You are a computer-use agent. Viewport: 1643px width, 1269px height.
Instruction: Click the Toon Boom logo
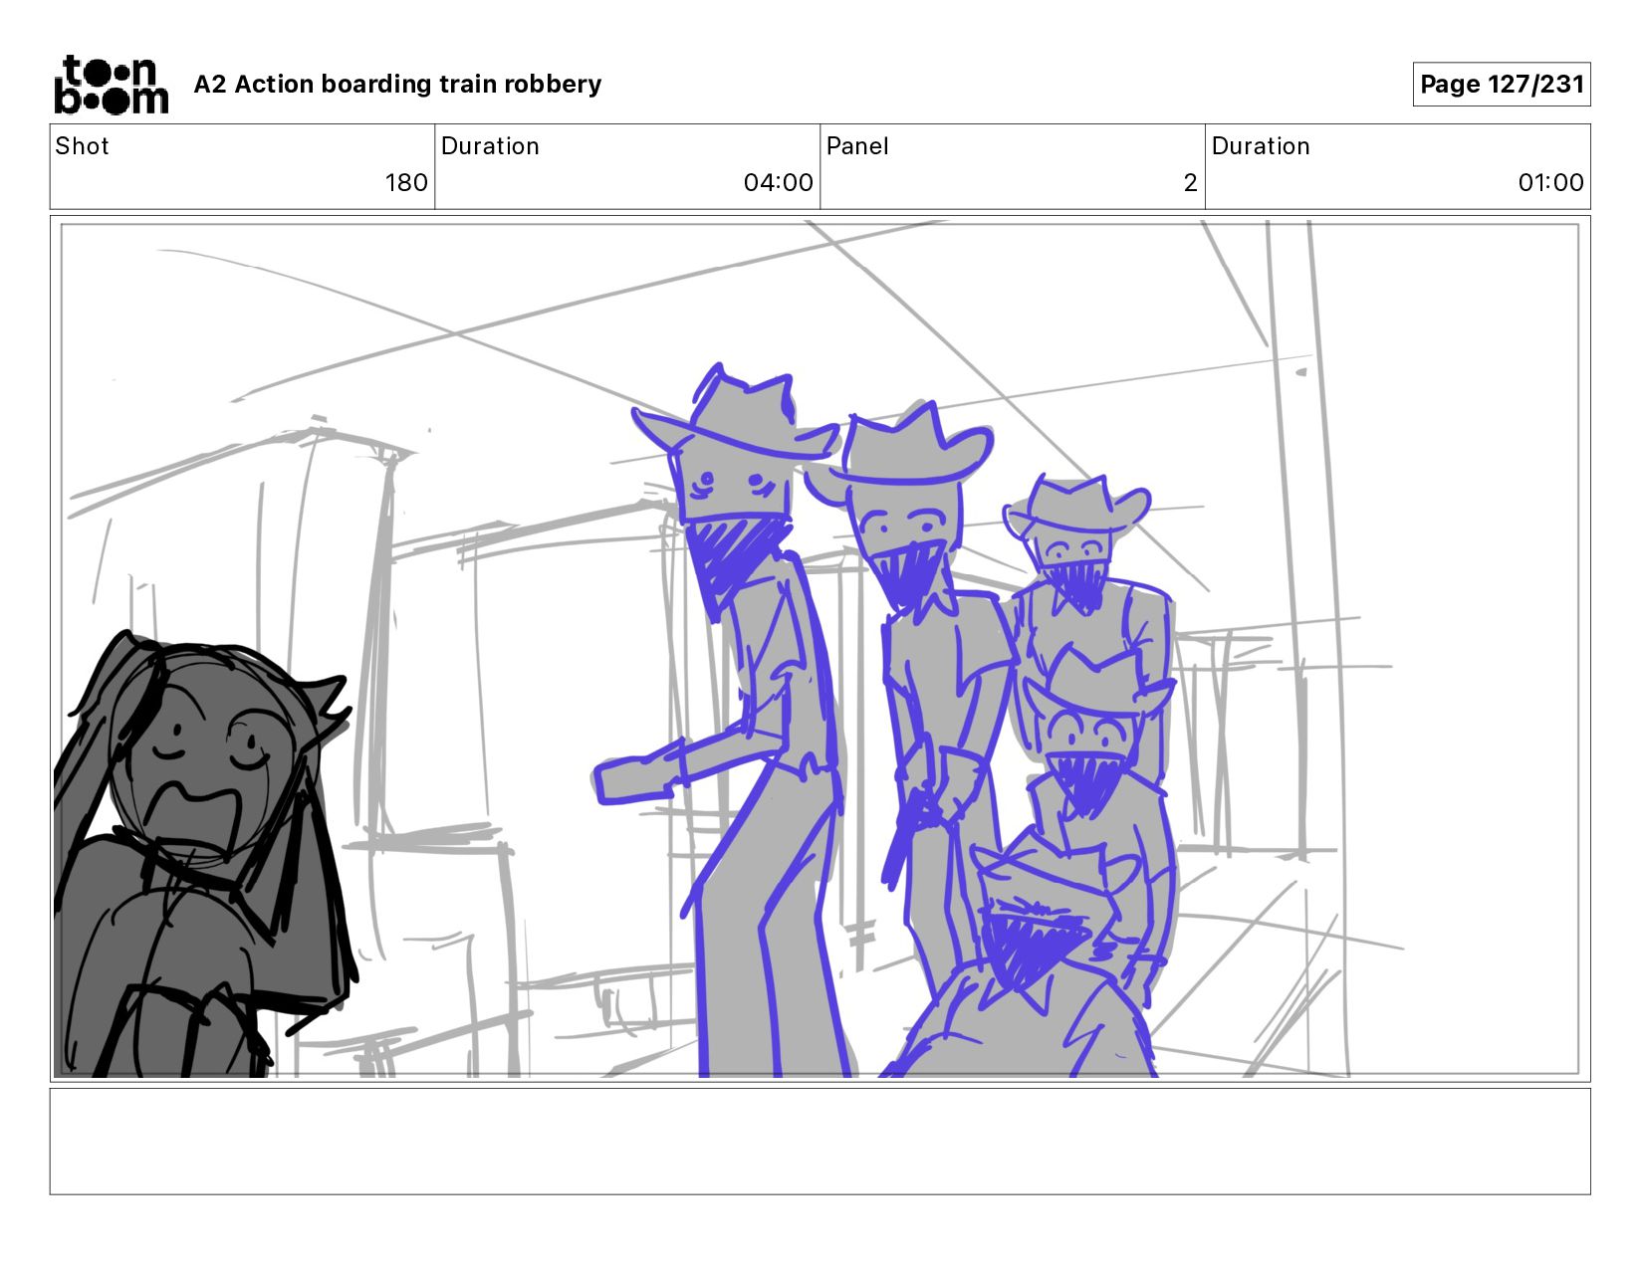pos(111,85)
